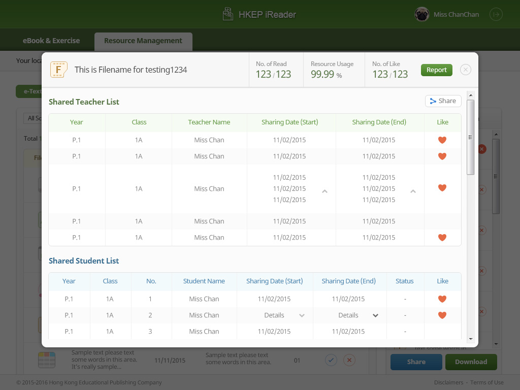
Task: Click the red X delete icon in the bottom row
Action: [x=349, y=361]
